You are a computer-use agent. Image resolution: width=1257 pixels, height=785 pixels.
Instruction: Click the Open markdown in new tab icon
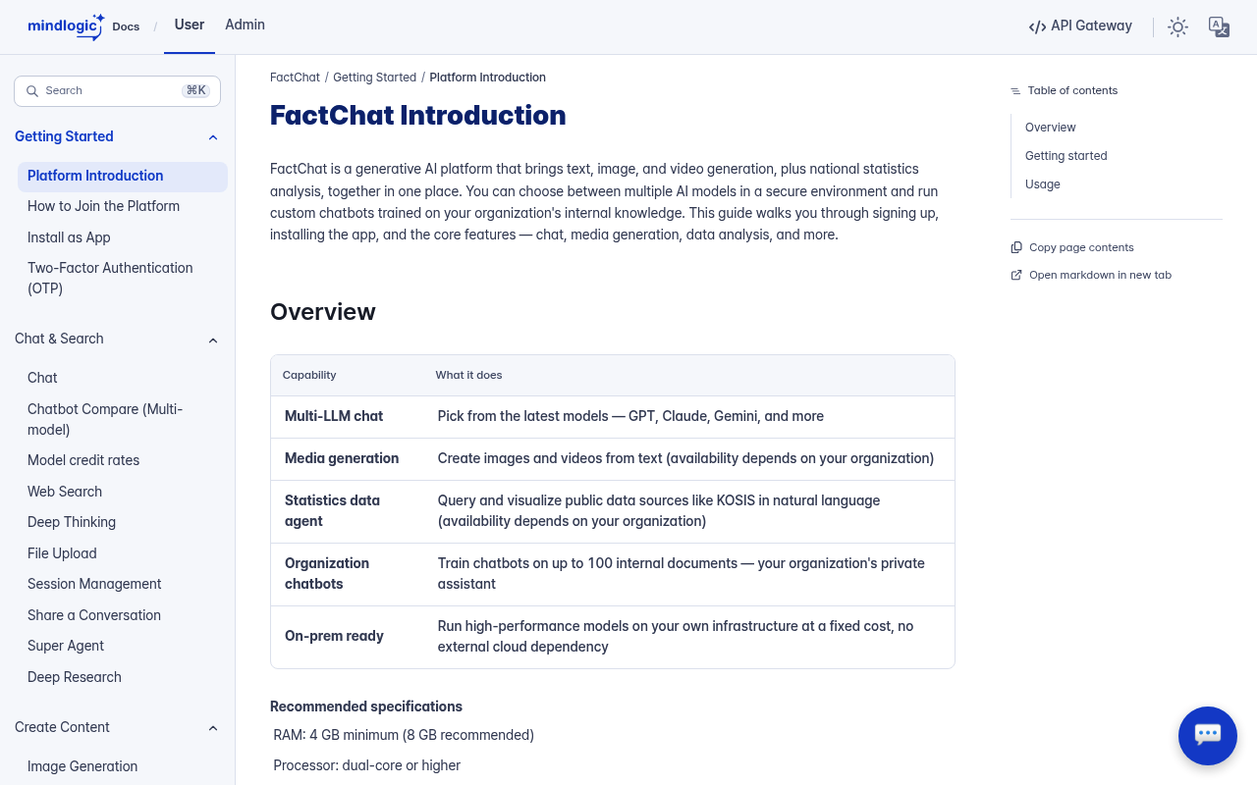(x=1016, y=275)
